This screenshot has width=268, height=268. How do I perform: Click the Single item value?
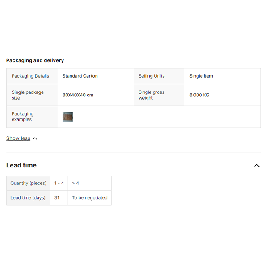coord(201,76)
